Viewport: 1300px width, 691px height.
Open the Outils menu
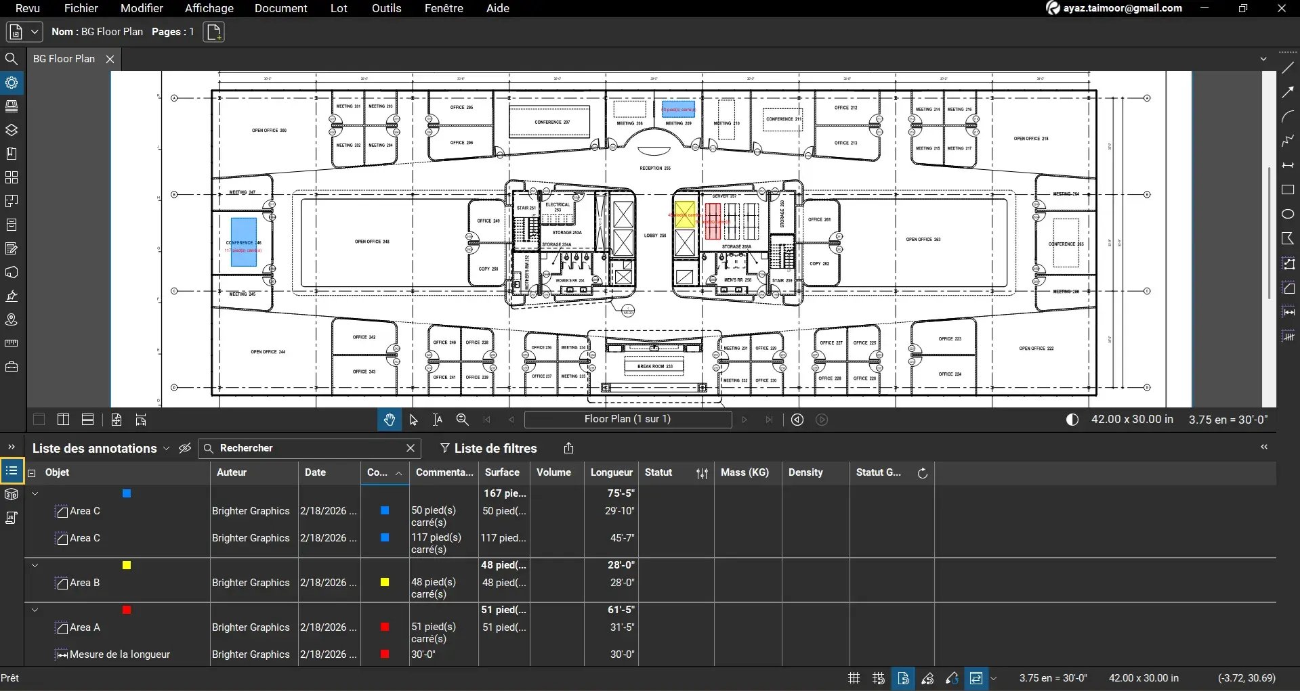(x=386, y=8)
